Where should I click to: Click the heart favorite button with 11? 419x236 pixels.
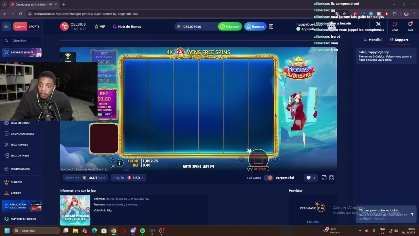[310, 178]
